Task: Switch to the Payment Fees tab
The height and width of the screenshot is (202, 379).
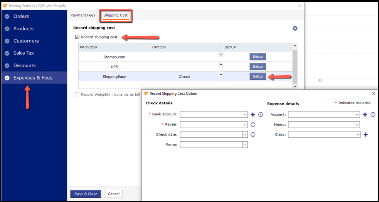Action: (x=83, y=15)
